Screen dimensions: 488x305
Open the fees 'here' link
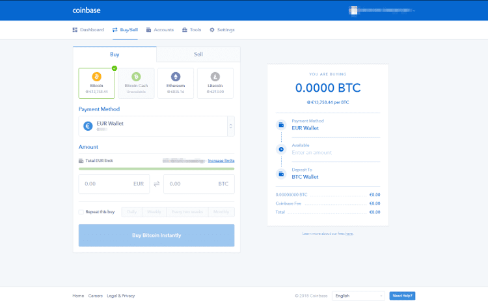[349, 233]
